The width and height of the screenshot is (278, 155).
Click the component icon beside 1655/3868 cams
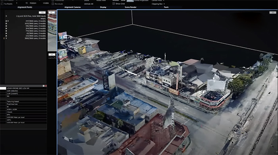tap(6, 23)
